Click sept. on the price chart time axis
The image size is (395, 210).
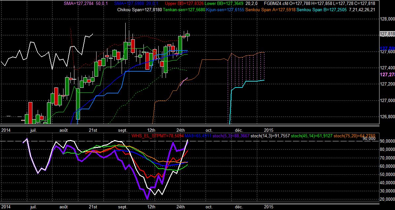pyautogui.click(x=123, y=130)
